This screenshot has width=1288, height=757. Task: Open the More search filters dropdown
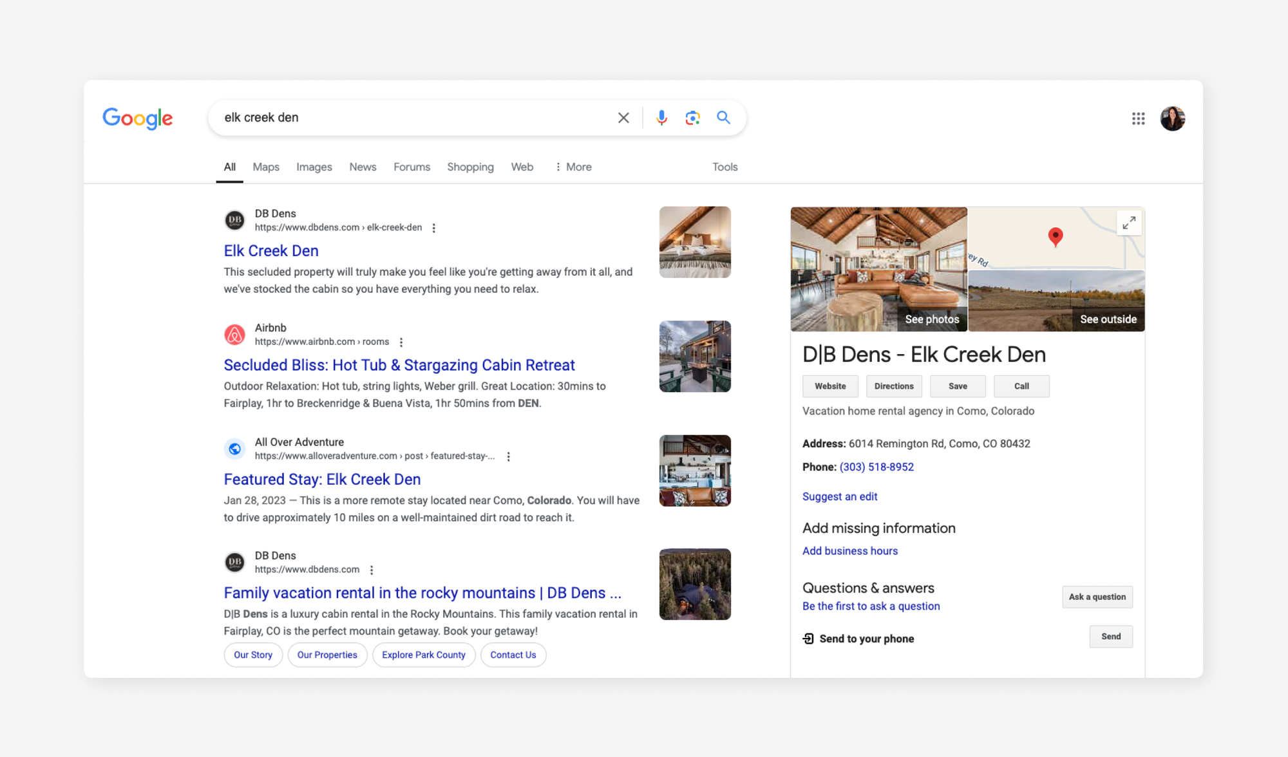pos(572,167)
